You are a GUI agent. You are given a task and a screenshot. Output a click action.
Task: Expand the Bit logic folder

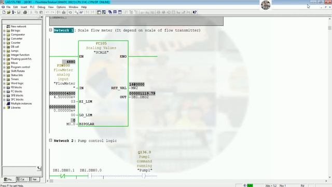pos(4,31)
